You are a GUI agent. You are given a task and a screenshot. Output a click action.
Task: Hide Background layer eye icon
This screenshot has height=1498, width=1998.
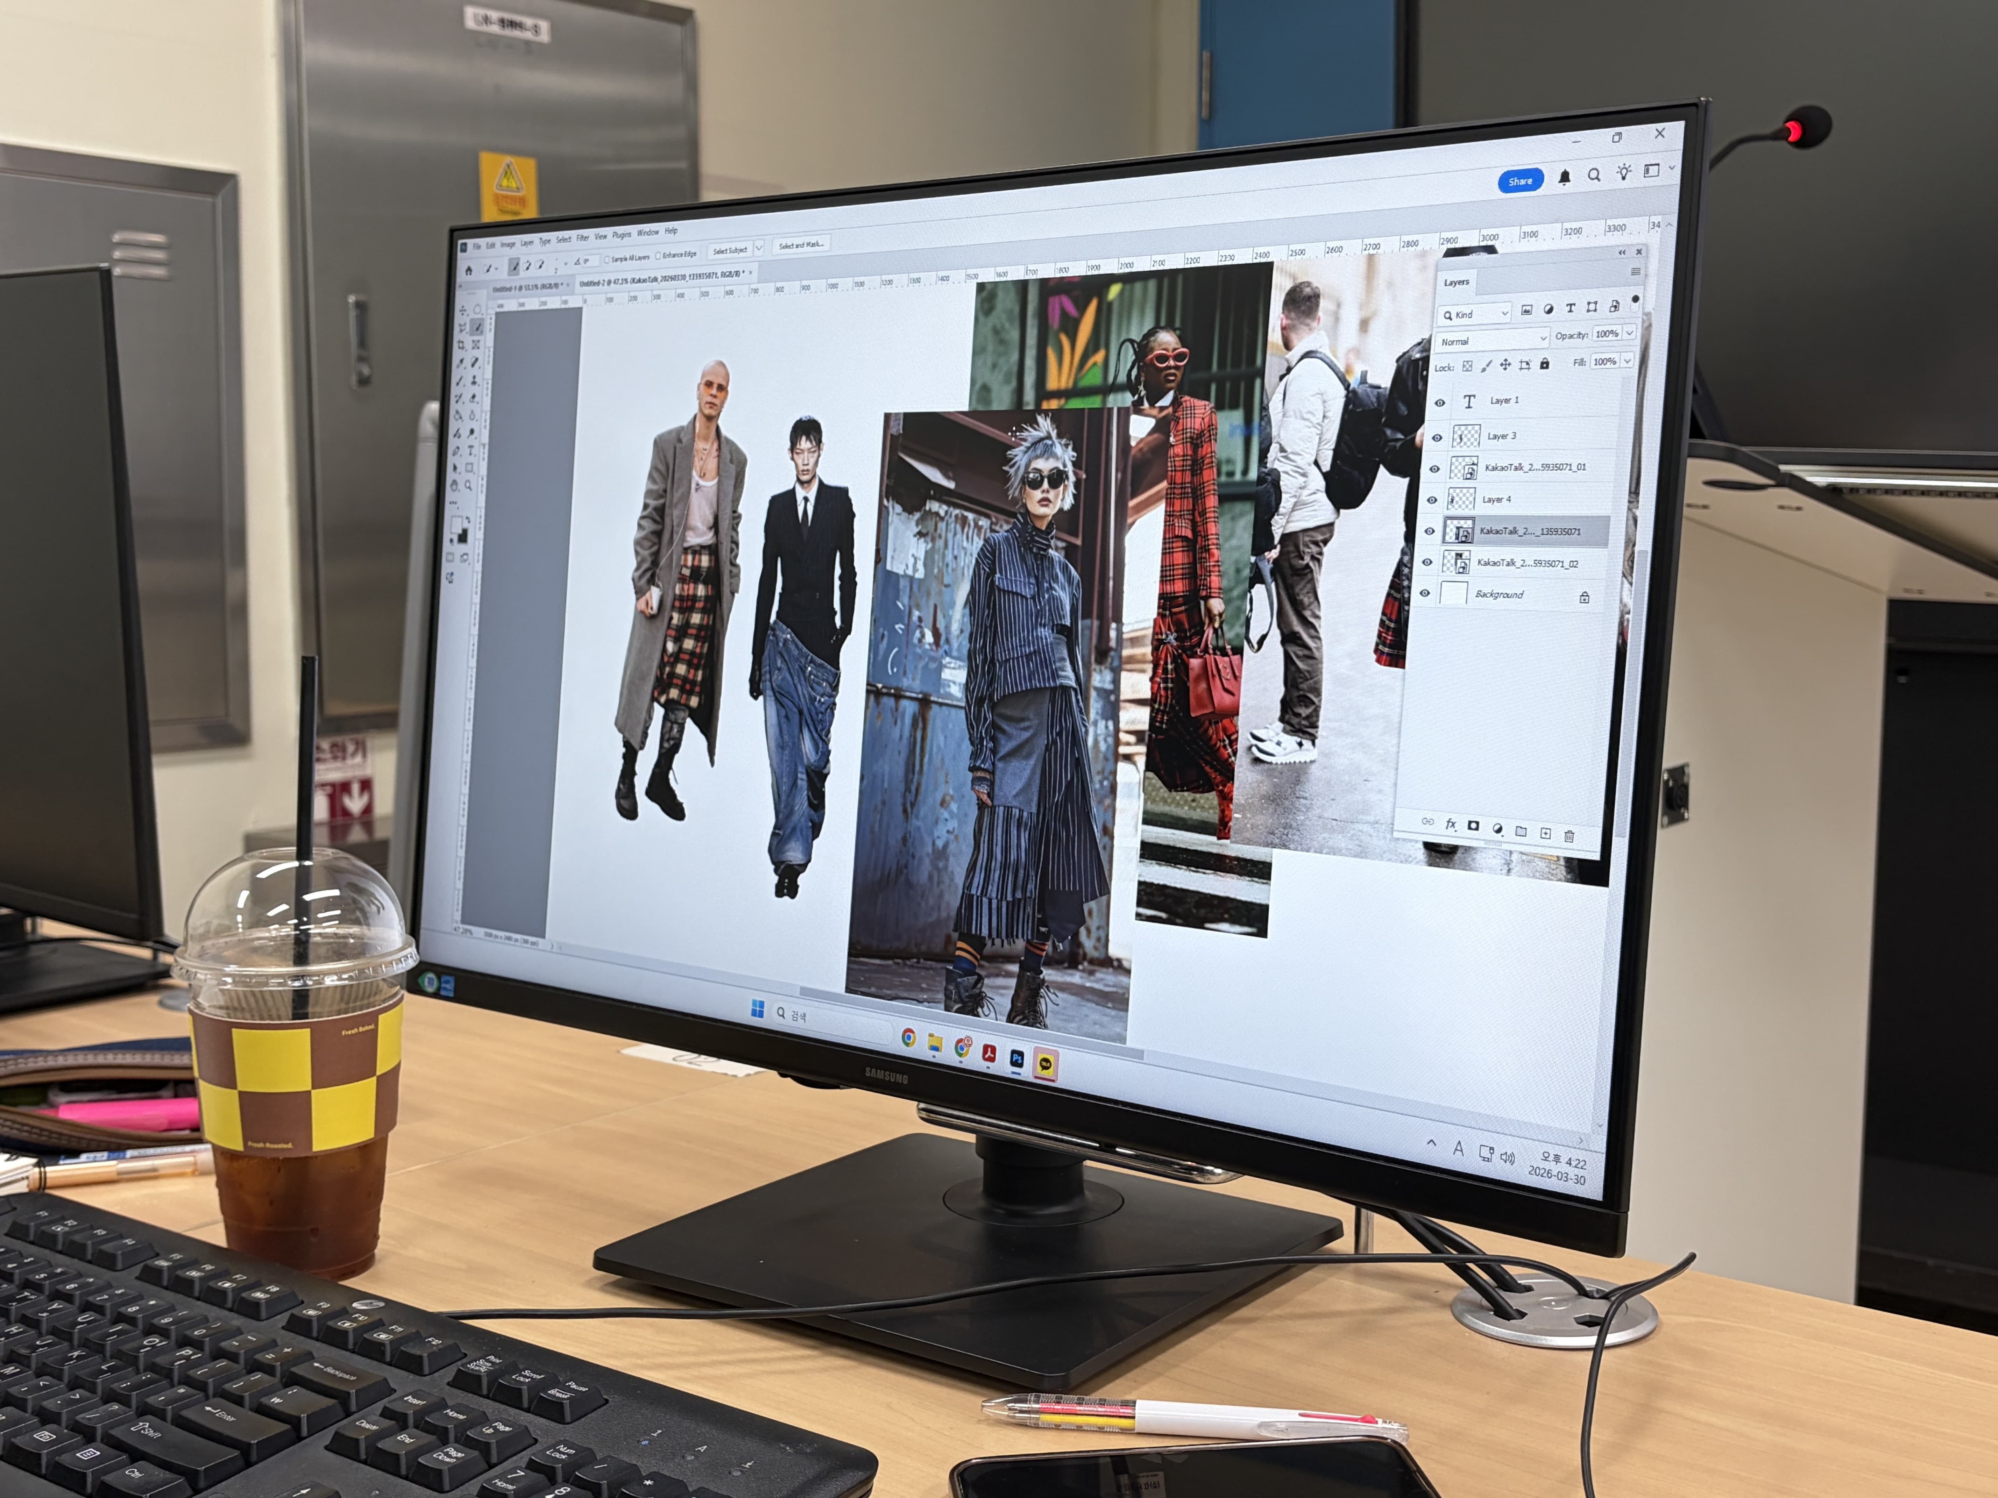coord(1424,593)
